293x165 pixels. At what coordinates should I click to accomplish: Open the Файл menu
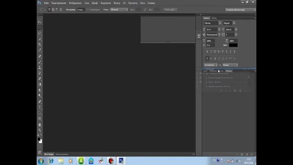pyautogui.click(x=46, y=3)
